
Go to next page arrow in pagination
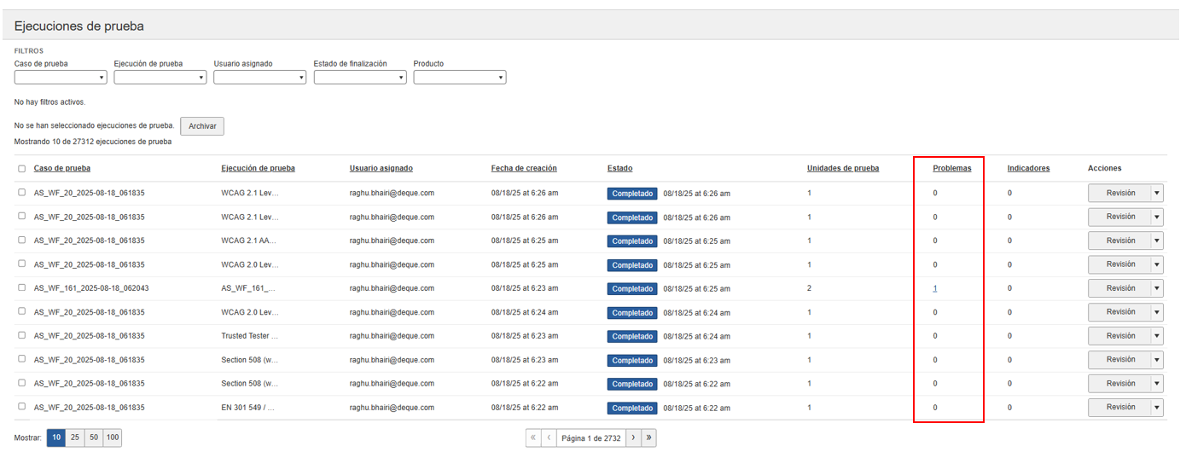633,438
